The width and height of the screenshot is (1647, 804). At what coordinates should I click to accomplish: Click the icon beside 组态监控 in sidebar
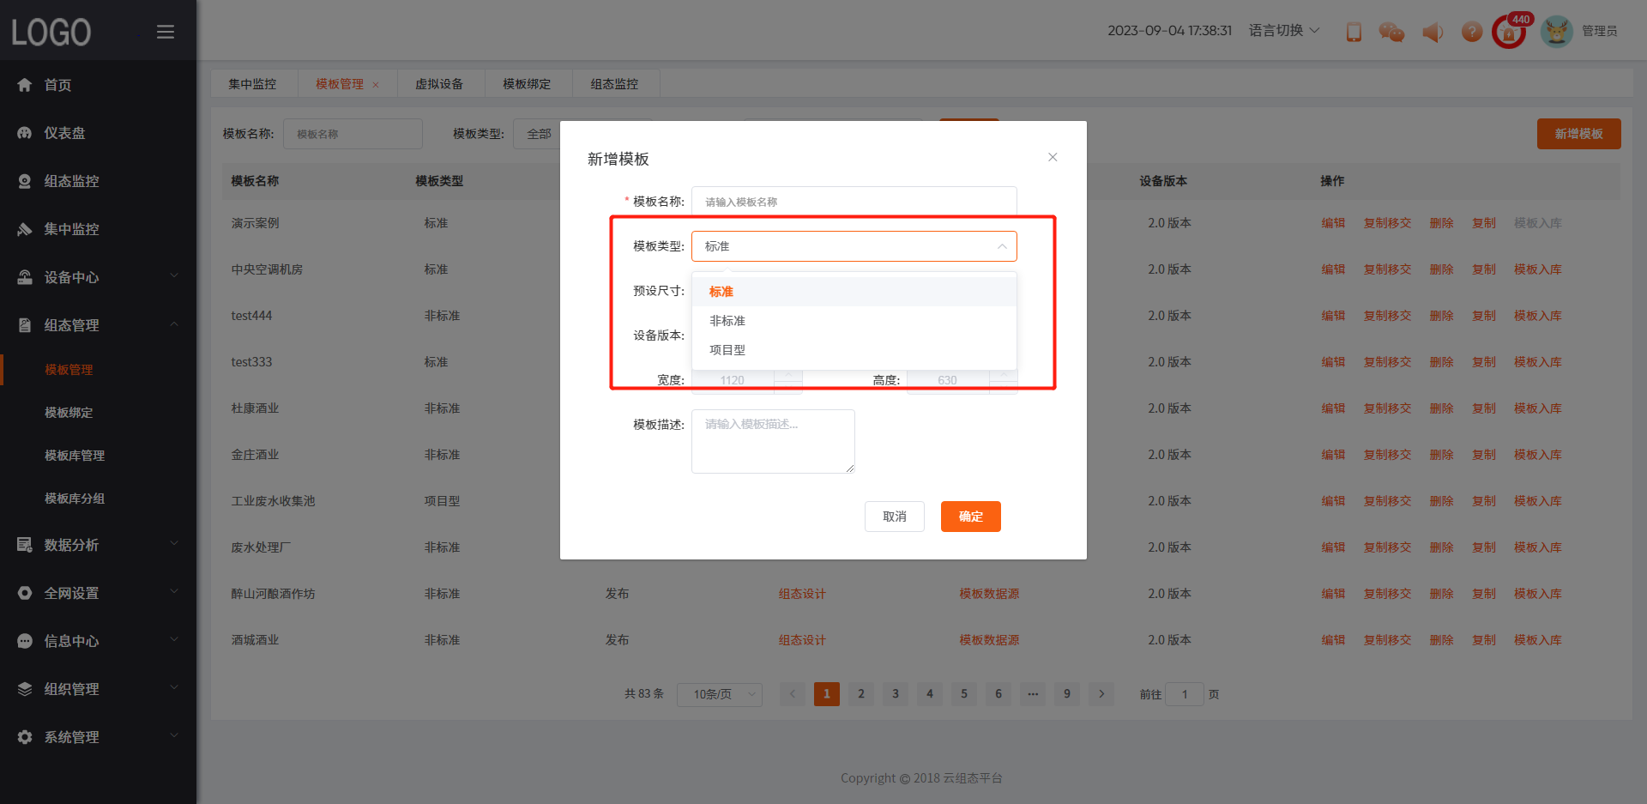tap(25, 181)
